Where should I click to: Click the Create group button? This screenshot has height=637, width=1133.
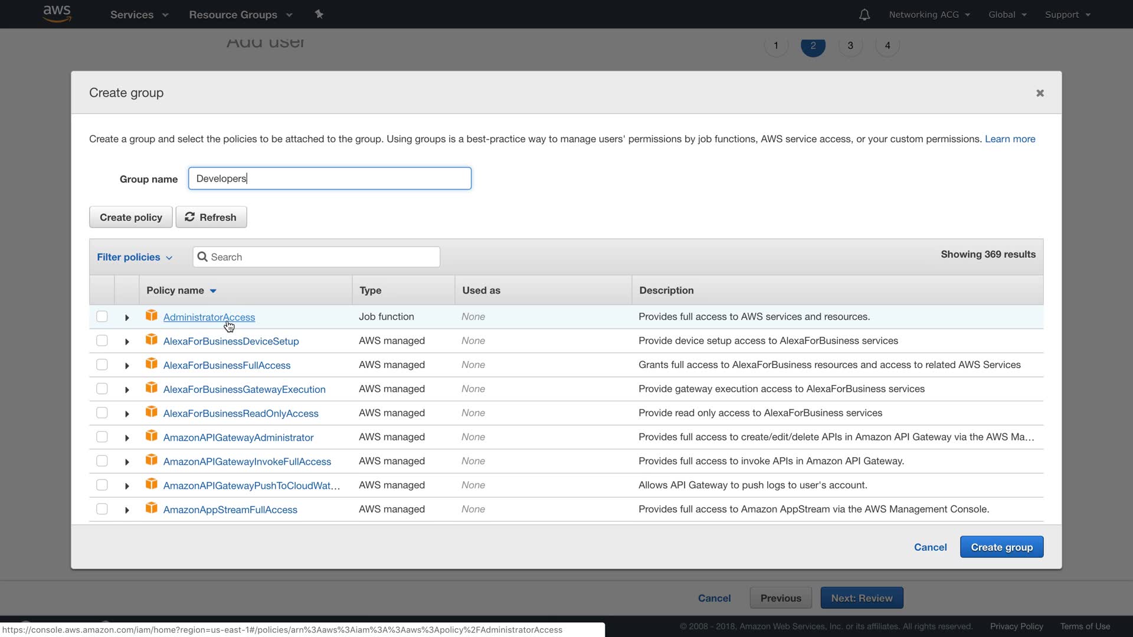(x=1001, y=547)
